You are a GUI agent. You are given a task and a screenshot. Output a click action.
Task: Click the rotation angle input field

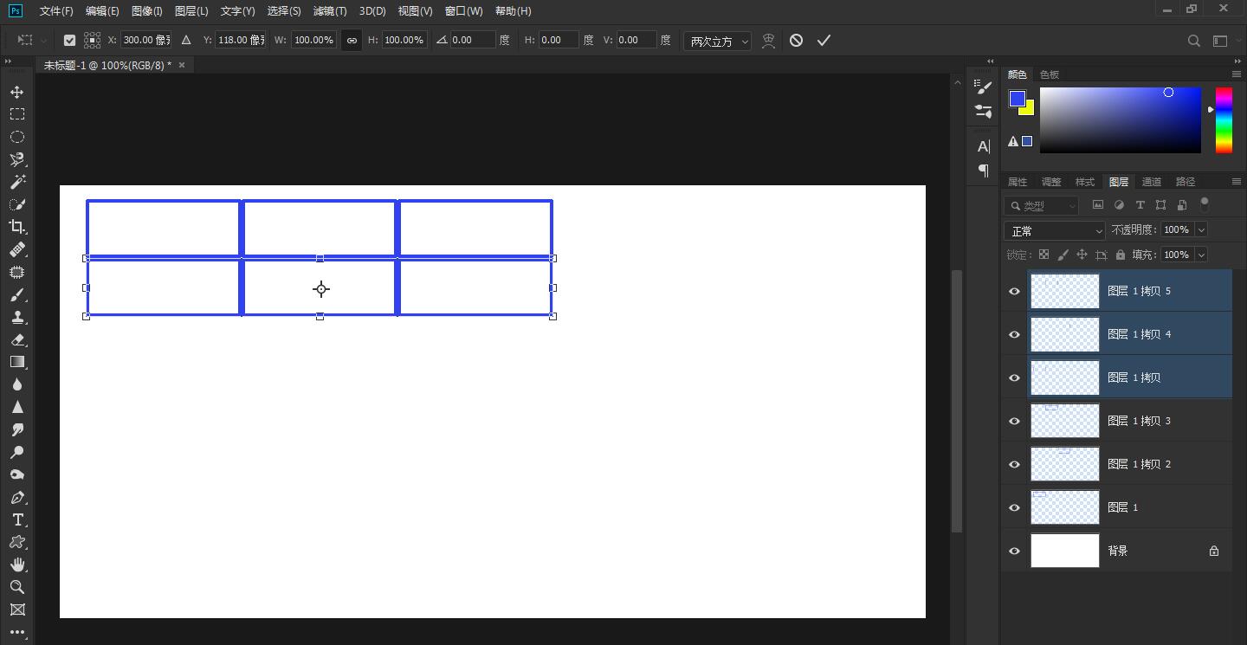[473, 40]
